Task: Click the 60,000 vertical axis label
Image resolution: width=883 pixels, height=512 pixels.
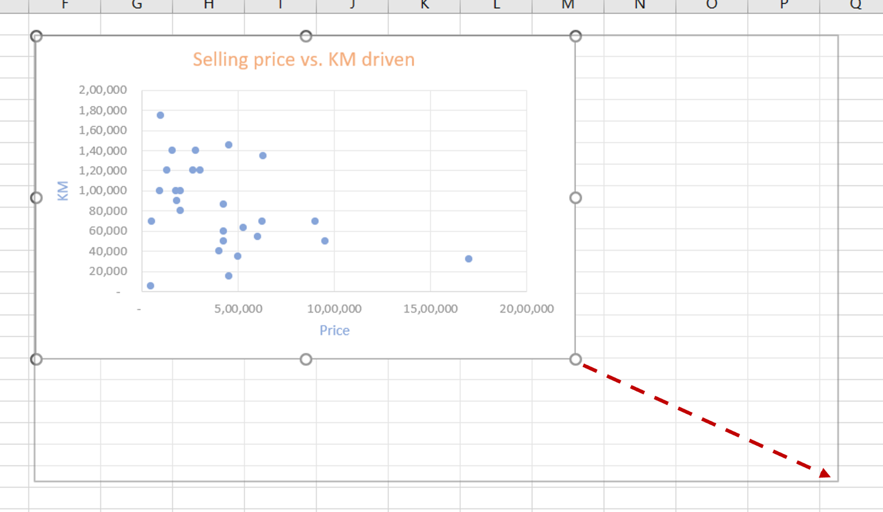Action: pyautogui.click(x=108, y=230)
